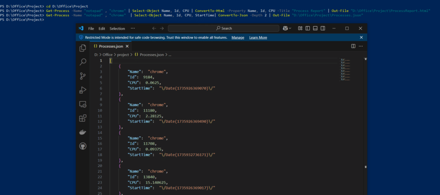Open the Selection menu

pos(117,28)
